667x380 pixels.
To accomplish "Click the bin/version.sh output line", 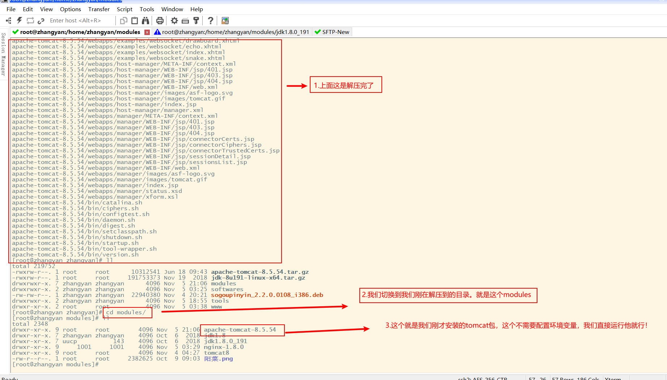I will point(75,255).
